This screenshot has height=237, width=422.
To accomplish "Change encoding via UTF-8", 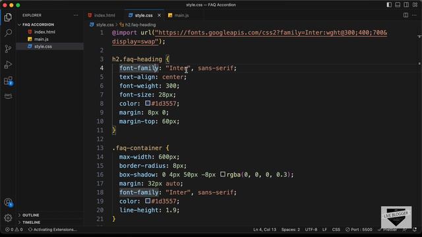I will 311,230.
